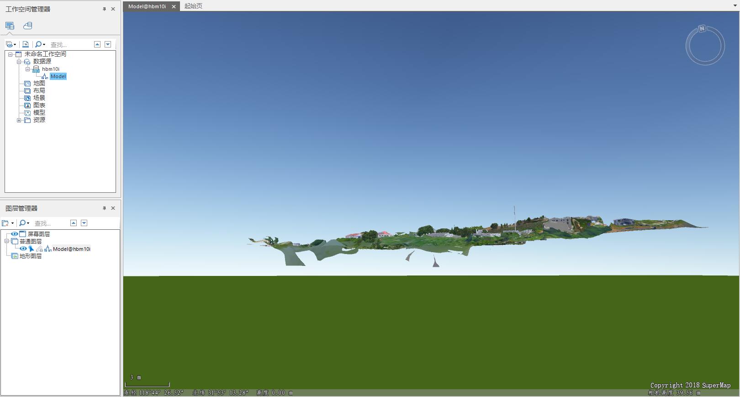Open the layer search magnifier dropdown

tap(24, 223)
